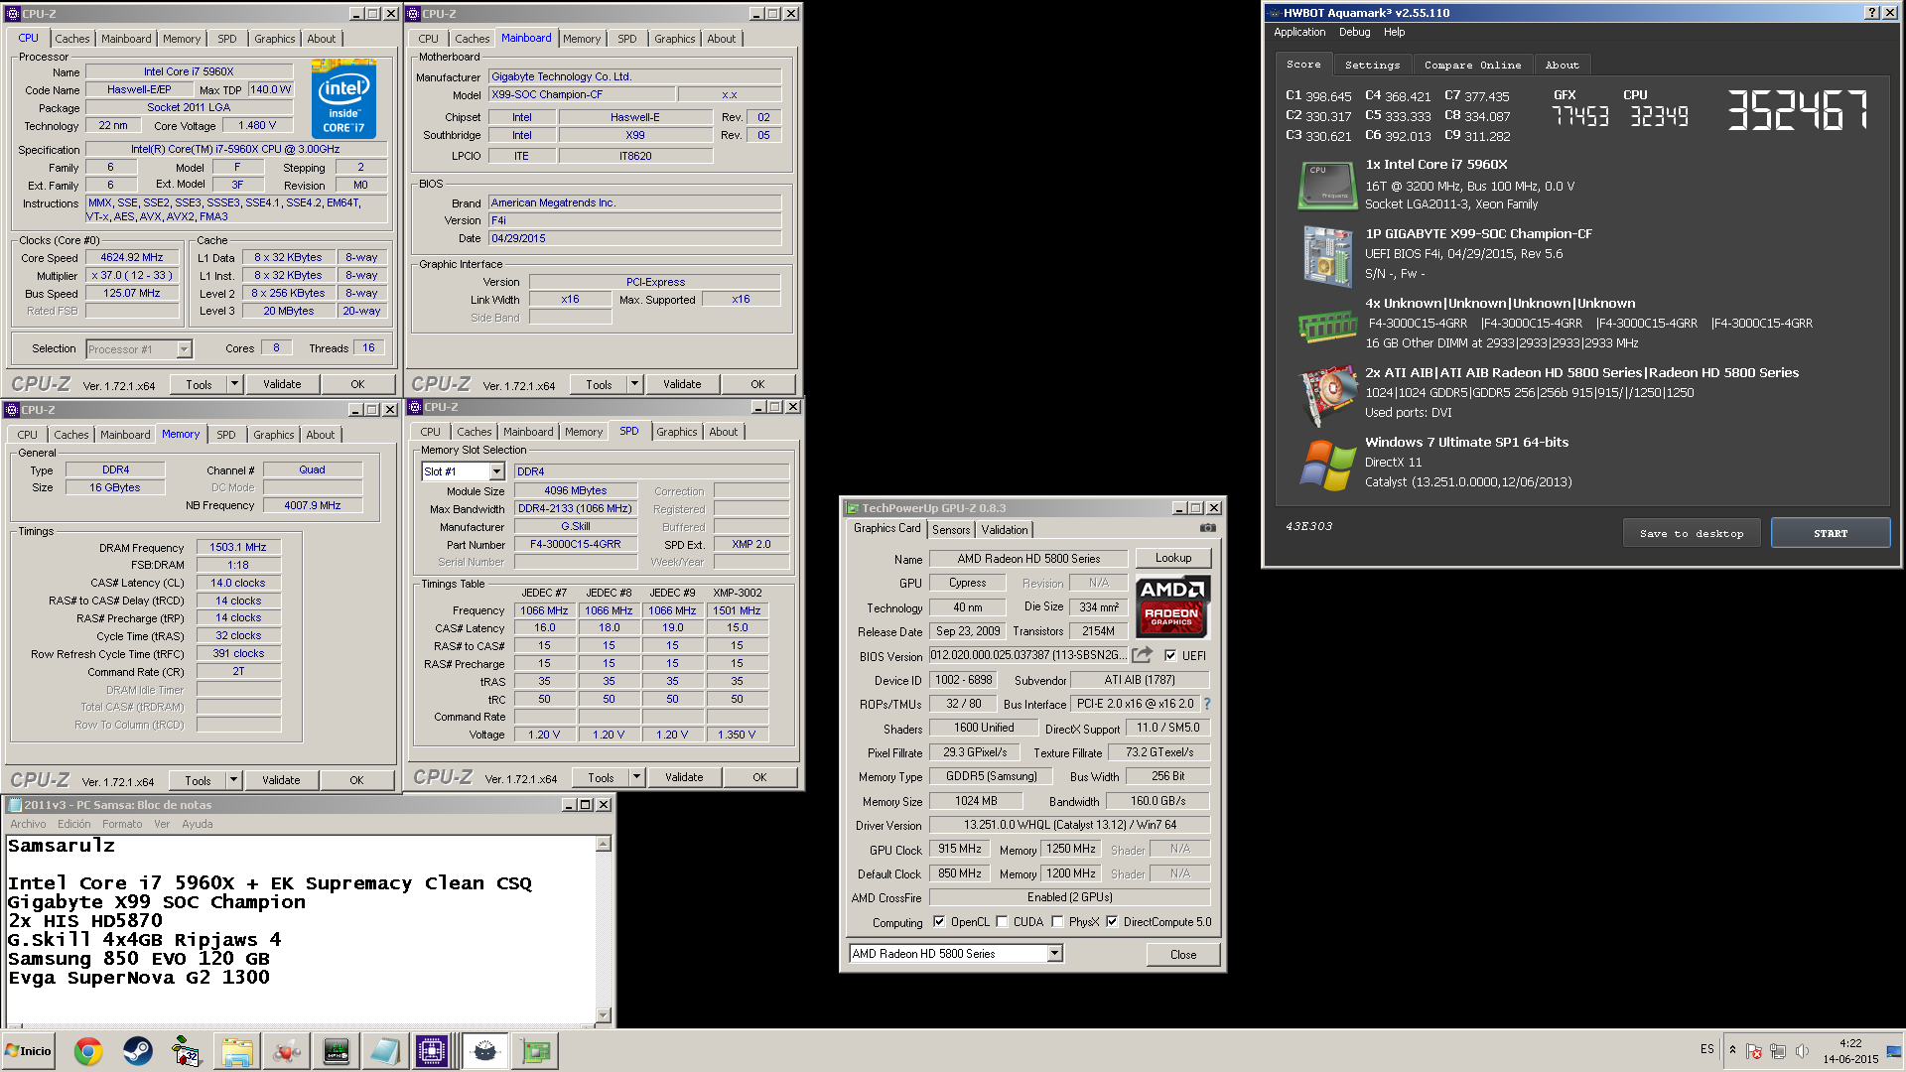Switch to the Validation tab in GPU-Z
The image size is (1906, 1072).
[x=1005, y=530]
